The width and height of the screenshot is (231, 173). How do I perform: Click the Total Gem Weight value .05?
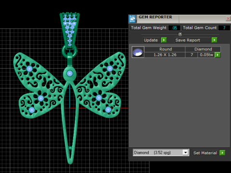click(174, 28)
